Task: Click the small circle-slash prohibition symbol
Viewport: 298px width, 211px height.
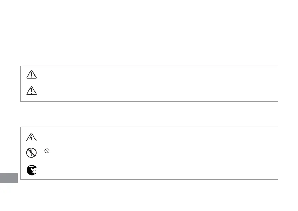Action: (46, 151)
